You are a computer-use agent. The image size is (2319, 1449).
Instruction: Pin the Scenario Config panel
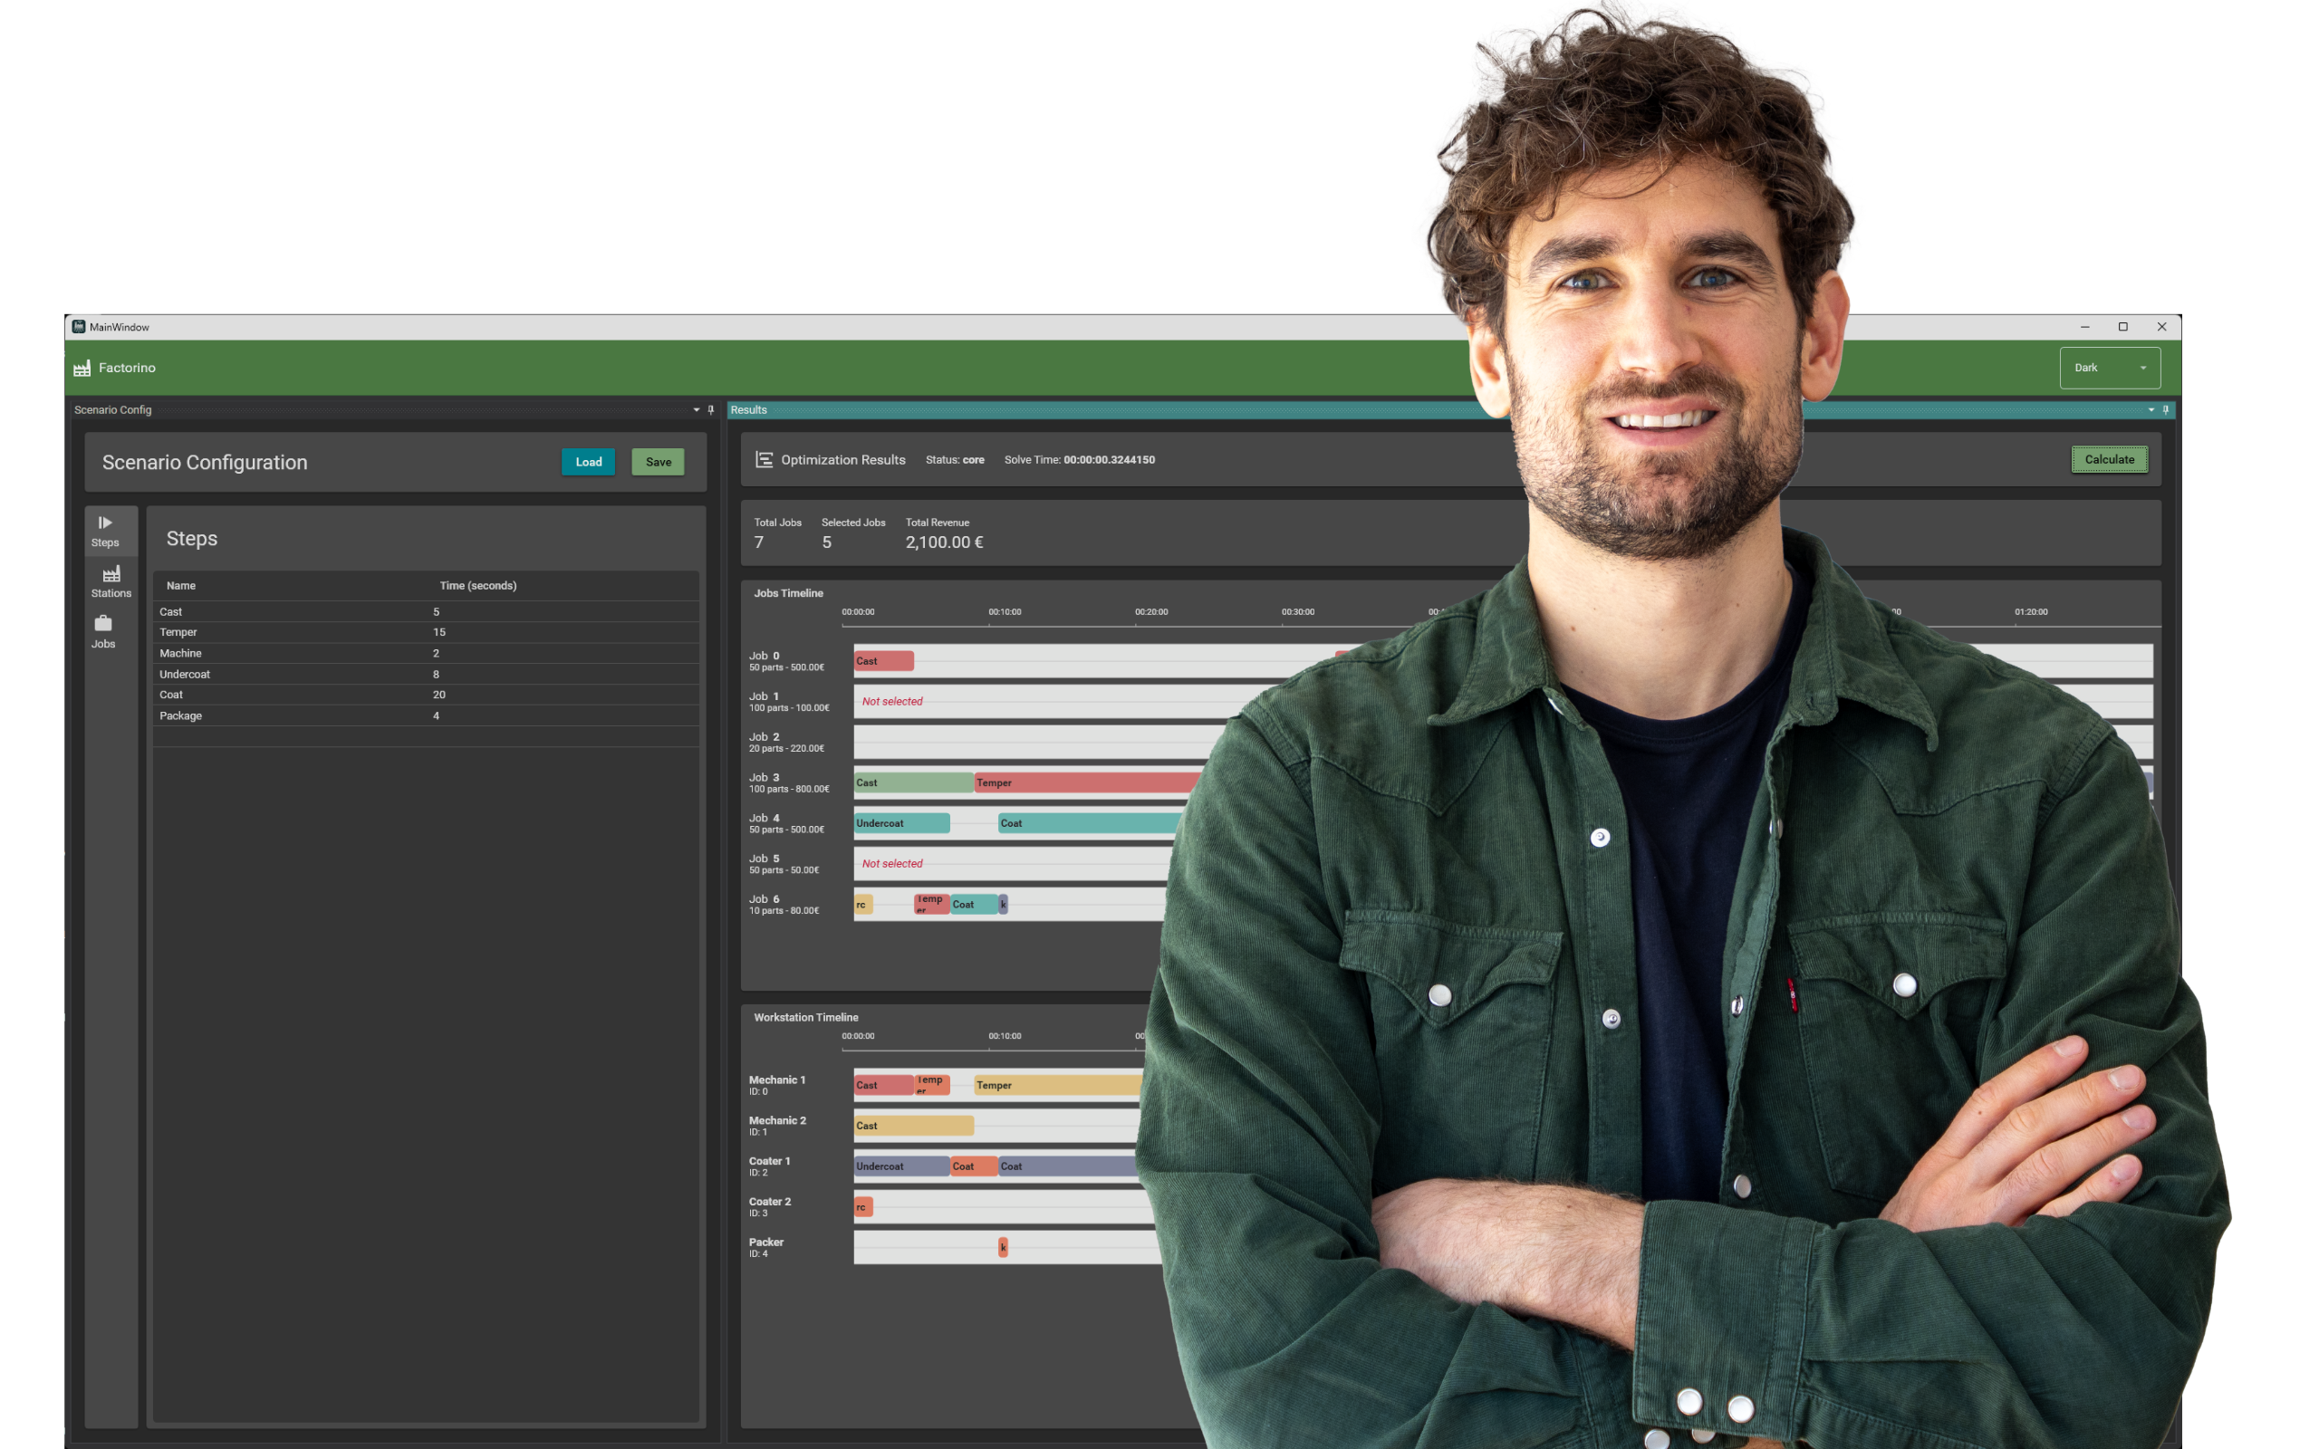point(711,410)
